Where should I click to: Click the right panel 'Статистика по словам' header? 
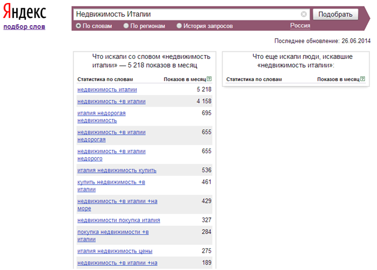[x=254, y=79]
